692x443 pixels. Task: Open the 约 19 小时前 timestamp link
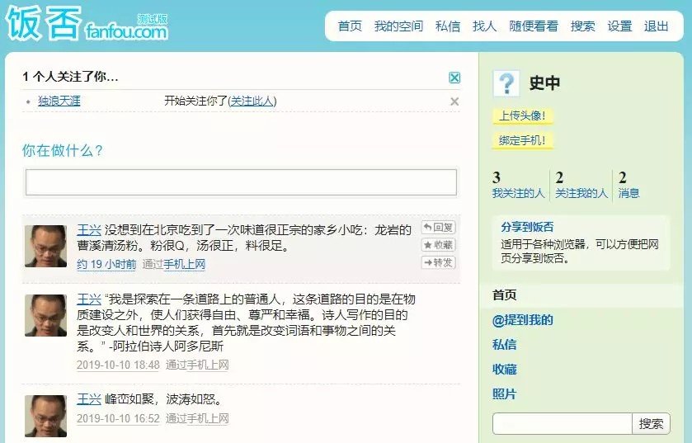(x=106, y=264)
